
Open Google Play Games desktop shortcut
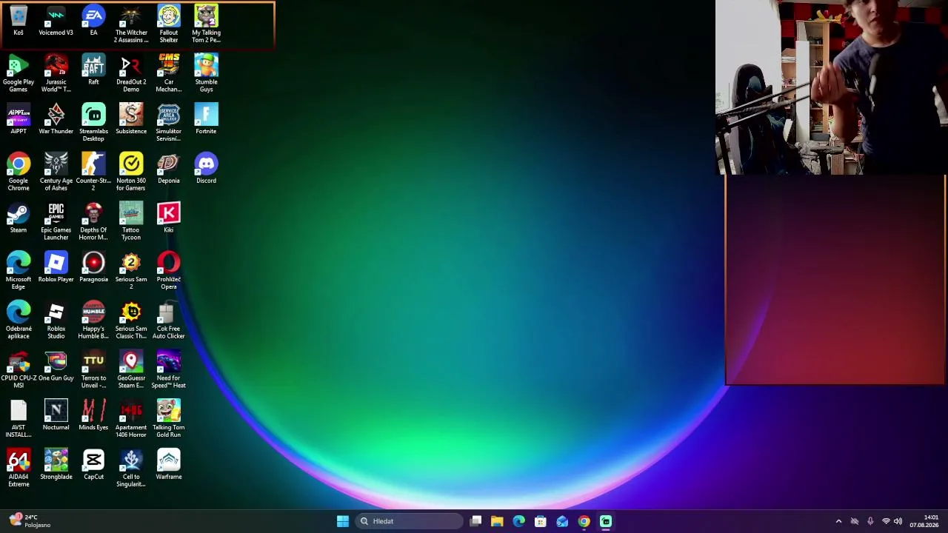[19, 73]
